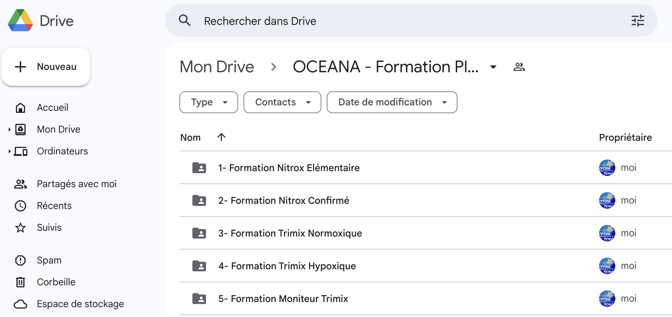Click the Spam warning icon
This screenshot has height=317, width=672.
20,260
